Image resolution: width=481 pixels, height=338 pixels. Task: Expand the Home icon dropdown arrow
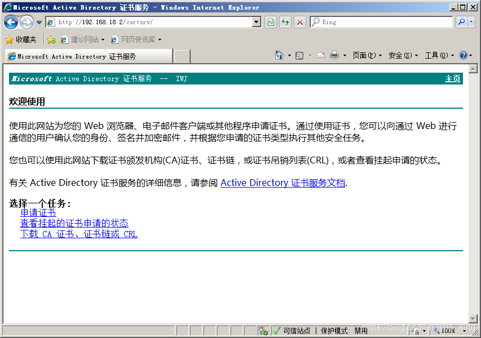289,55
